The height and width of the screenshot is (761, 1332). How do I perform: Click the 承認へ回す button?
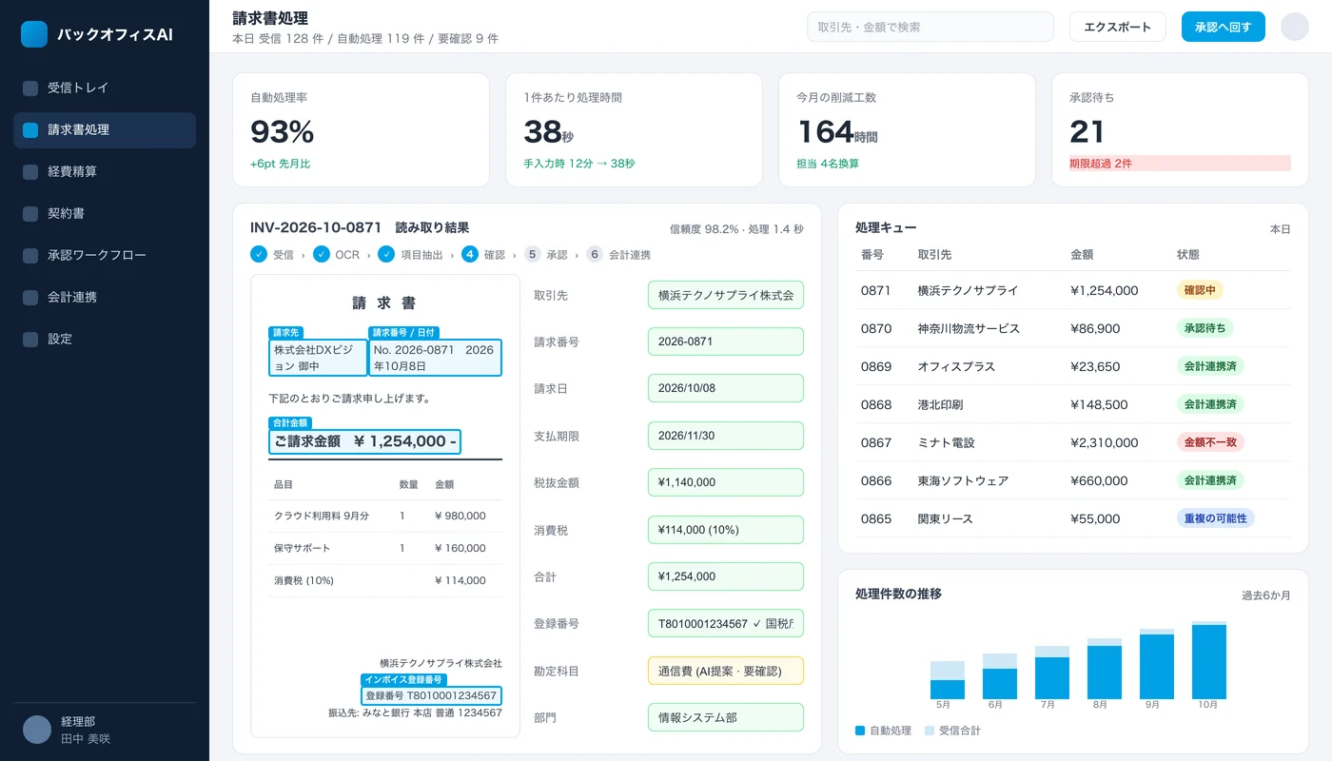coord(1224,27)
